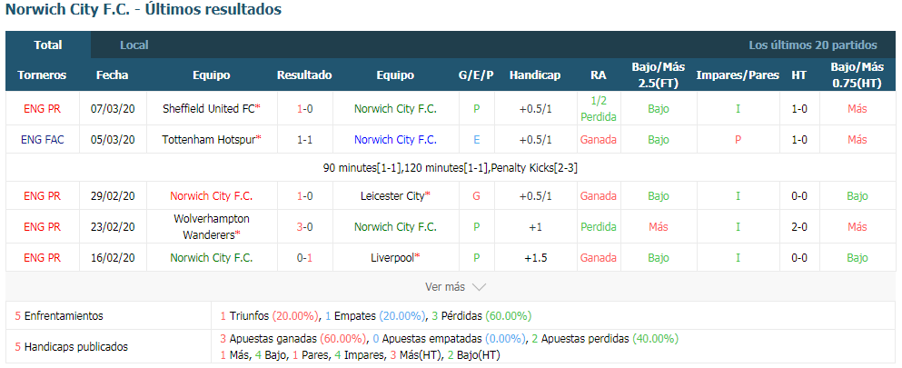Open Sheffield United FC team link

pos(211,108)
